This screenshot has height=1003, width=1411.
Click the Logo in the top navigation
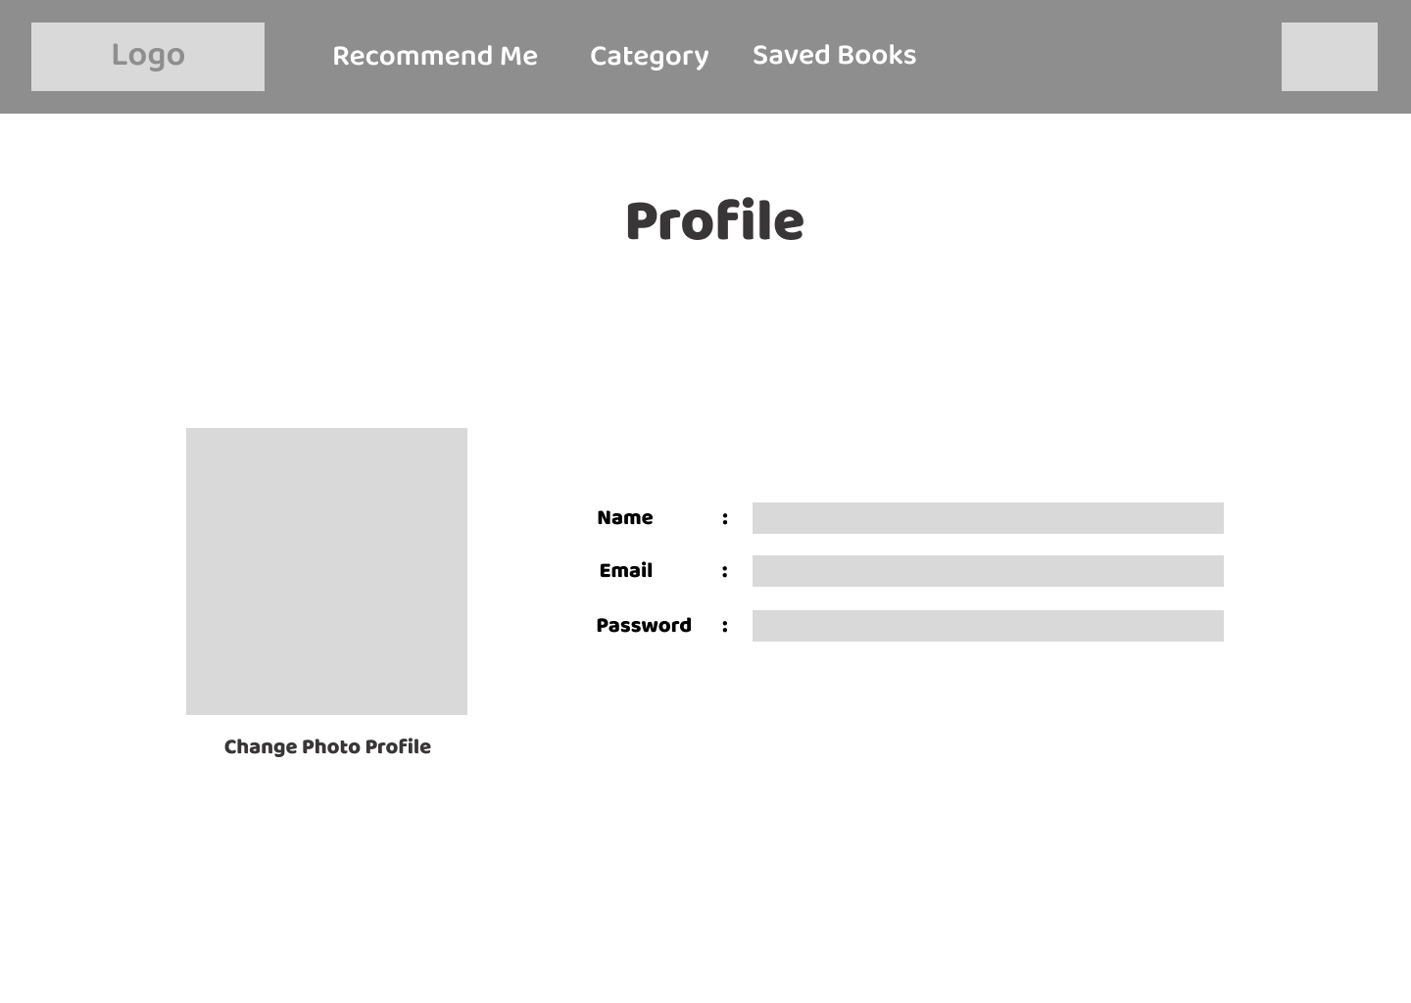[147, 56]
